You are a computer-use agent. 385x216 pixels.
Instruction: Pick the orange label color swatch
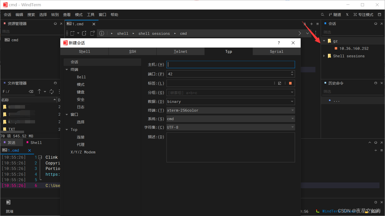(x=290, y=83)
